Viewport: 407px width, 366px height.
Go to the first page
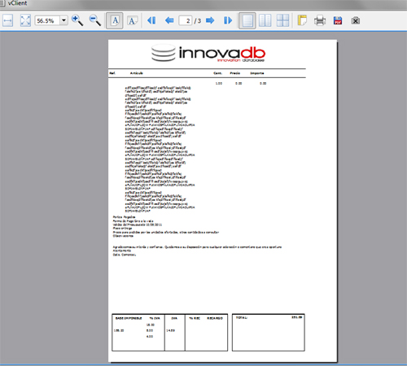[x=151, y=20]
